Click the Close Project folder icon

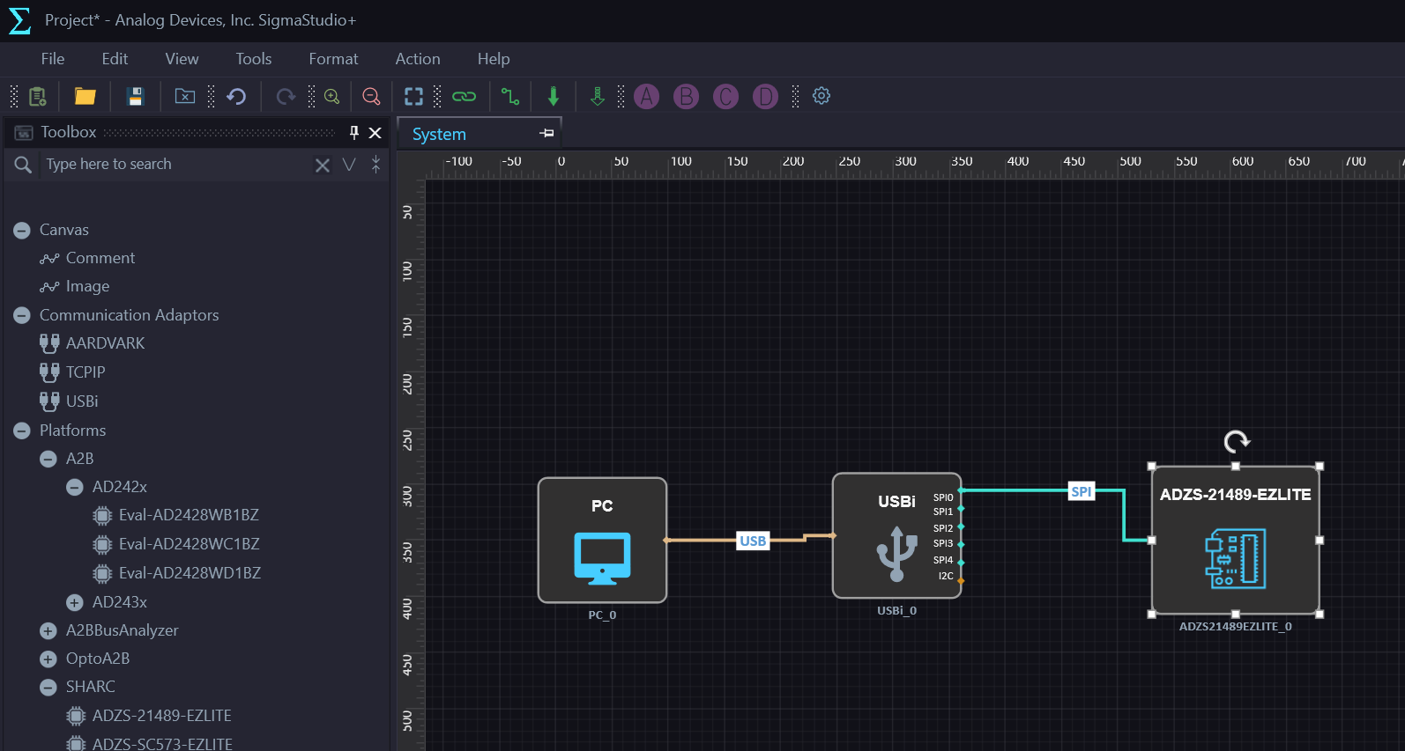coord(185,96)
